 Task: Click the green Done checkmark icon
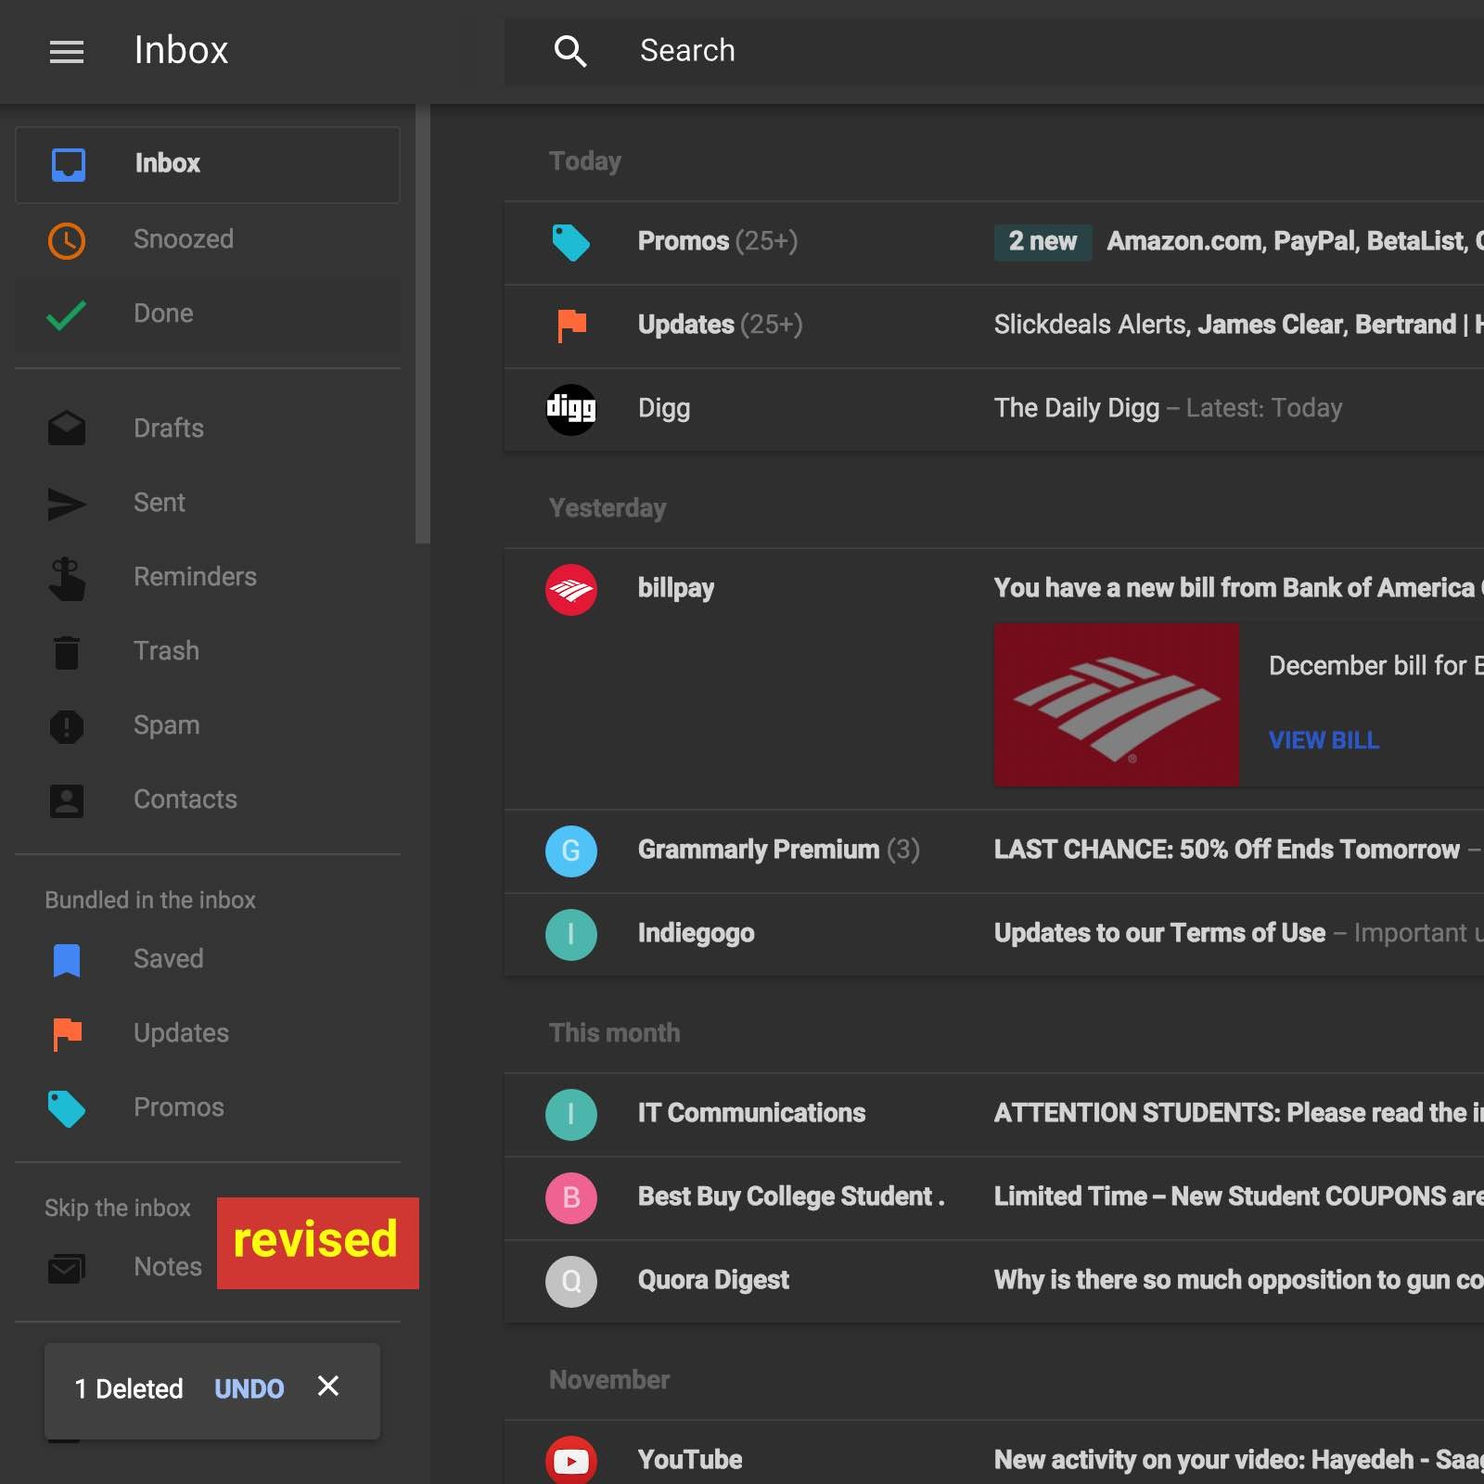tap(67, 315)
